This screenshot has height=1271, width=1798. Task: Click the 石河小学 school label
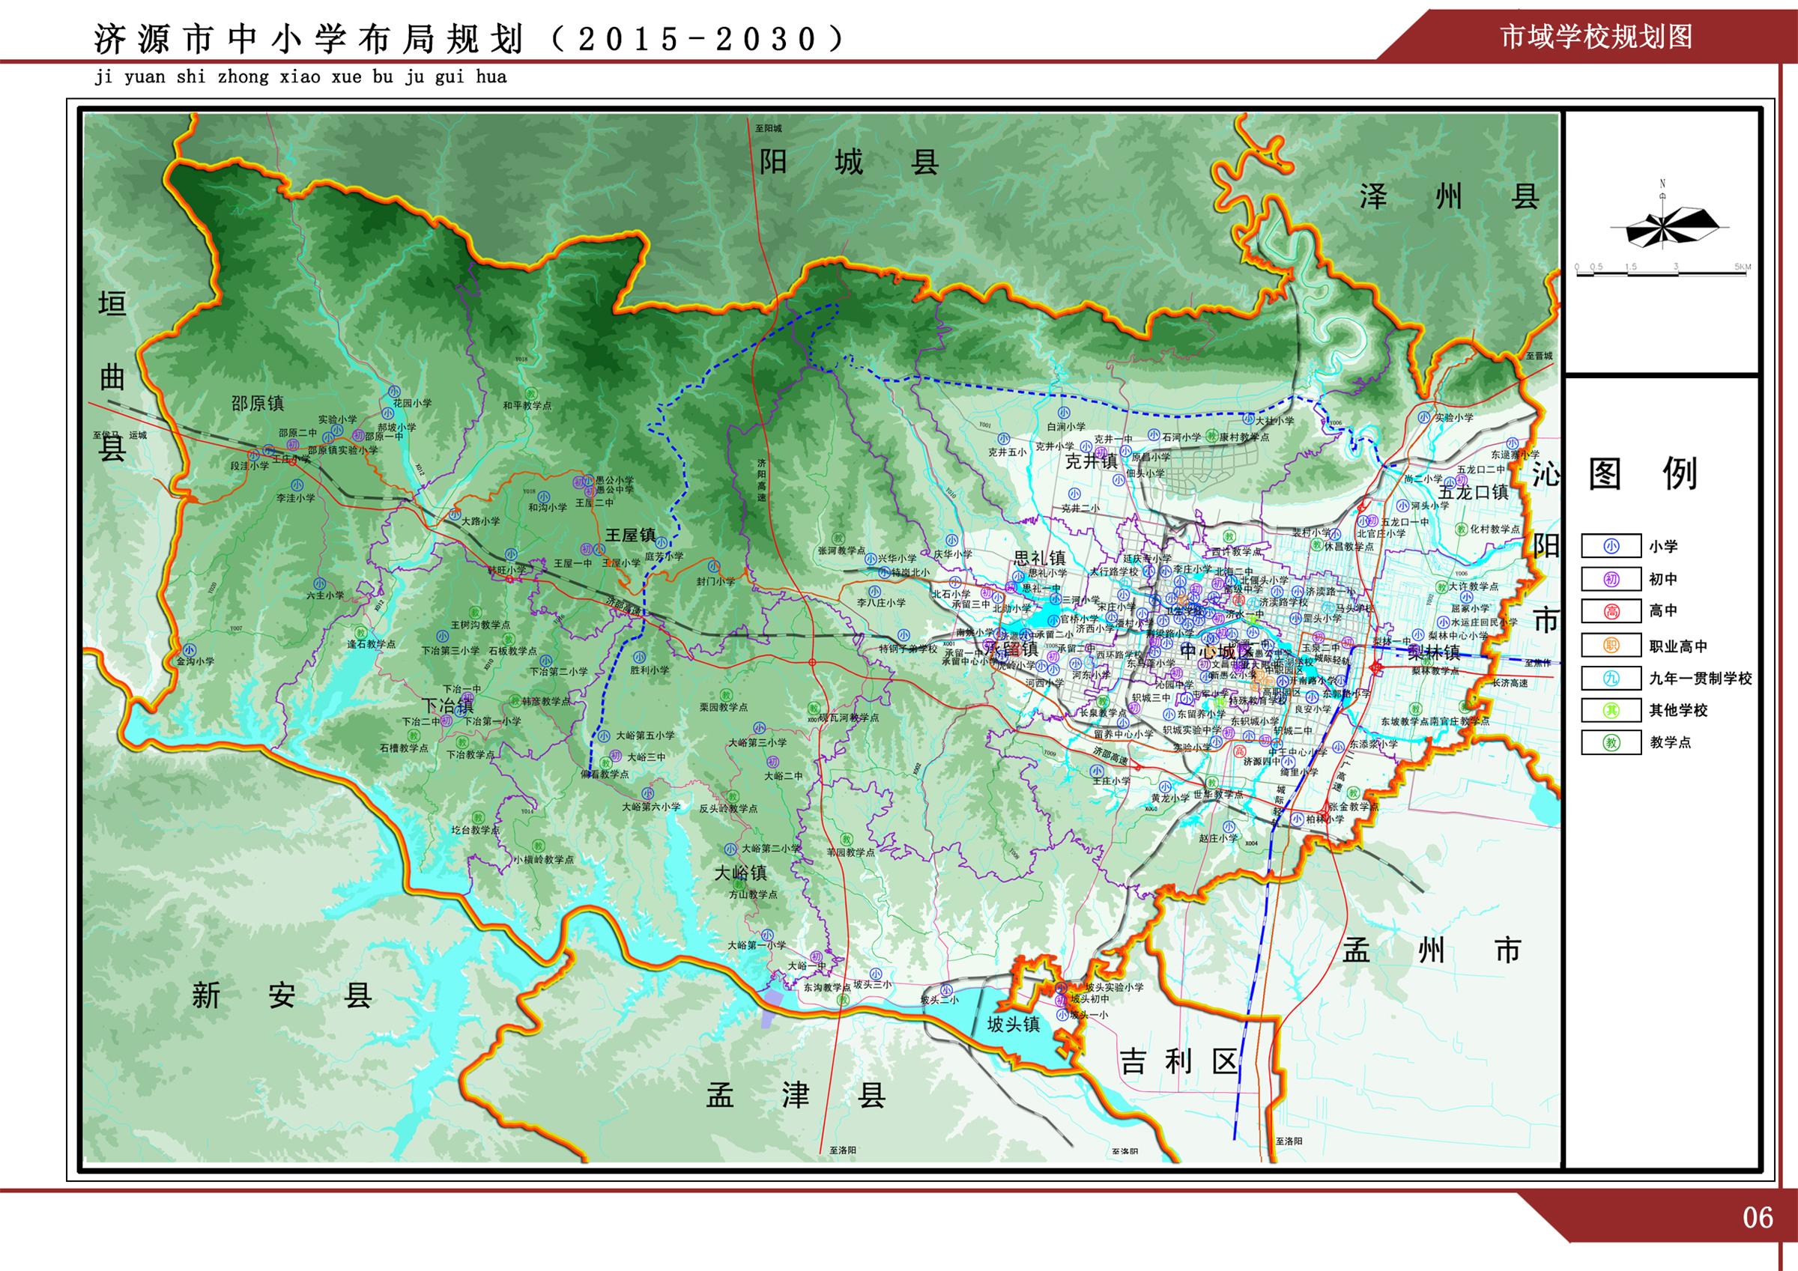pyautogui.click(x=1181, y=437)
